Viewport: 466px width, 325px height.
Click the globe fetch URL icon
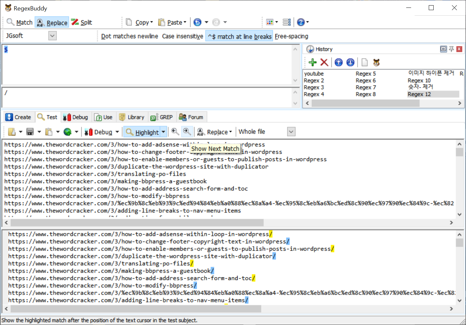tap(67, 132)
